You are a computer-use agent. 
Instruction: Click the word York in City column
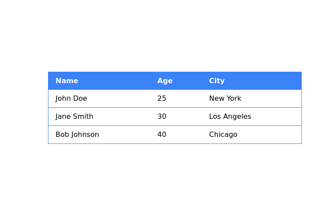coord(233,99)
